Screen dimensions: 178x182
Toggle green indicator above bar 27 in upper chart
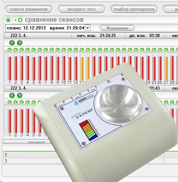coord(166,50)
